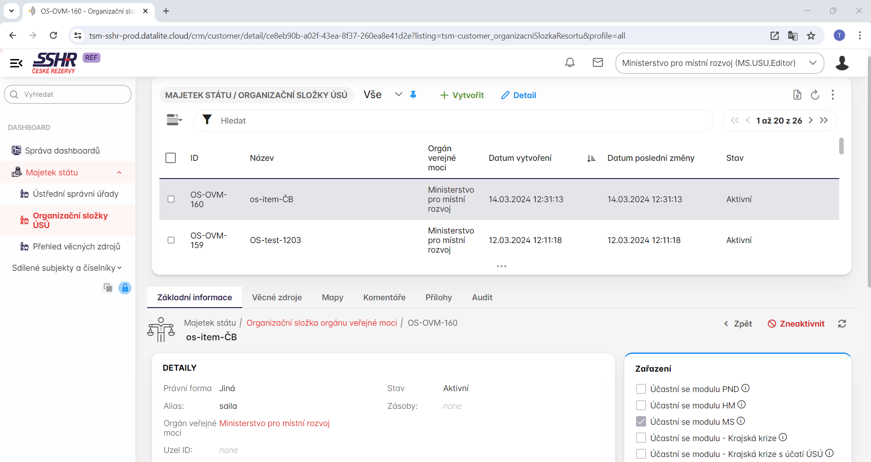Switch to the Věcné zdroje tab
This screenshot has height=462, width=871.
pos(277,298)
